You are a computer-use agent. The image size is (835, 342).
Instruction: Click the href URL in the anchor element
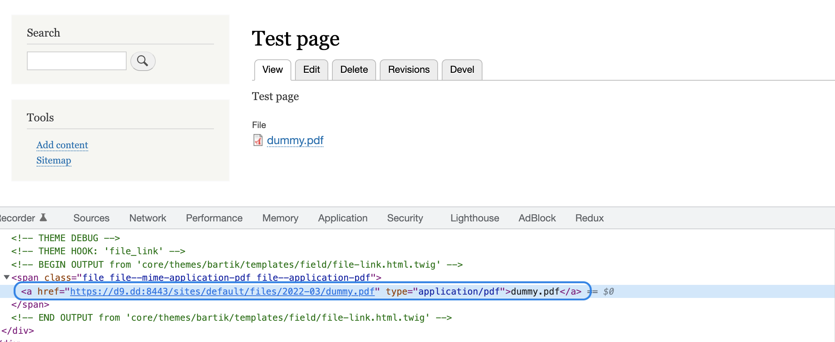coord(222,291)
